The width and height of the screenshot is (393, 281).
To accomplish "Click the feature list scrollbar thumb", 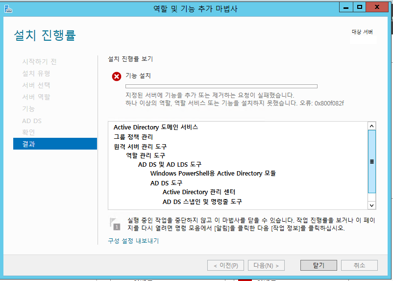I will click(x=372, y=161).
